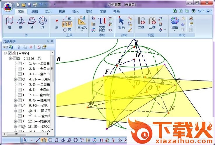The height and width of the screenshot is (145, 215).
Task: Click the pencil icon in 指针 group
Action: [x=130, y=30]
